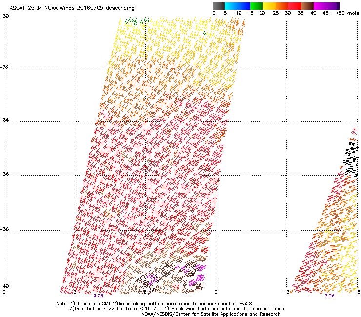
Task: Click the '9' longitude axis label
Action: pos(216,292)
